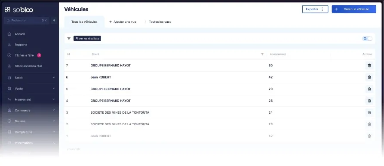The height and width of the screenshot is (166, 384).
Task: Click the ledger icon beside Comptabilité
Action: 9,132
